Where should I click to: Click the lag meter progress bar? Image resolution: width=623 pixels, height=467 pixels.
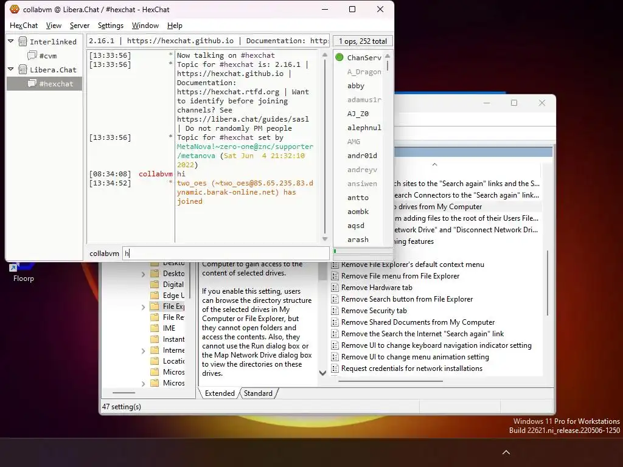tap(364, 251)
